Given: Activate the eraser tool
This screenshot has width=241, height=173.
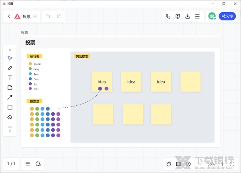Looking at the screenshot, I should (x=10, y=117).
